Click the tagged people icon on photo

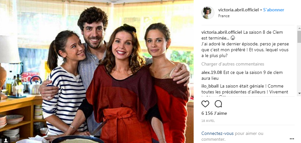pos(6,139)
